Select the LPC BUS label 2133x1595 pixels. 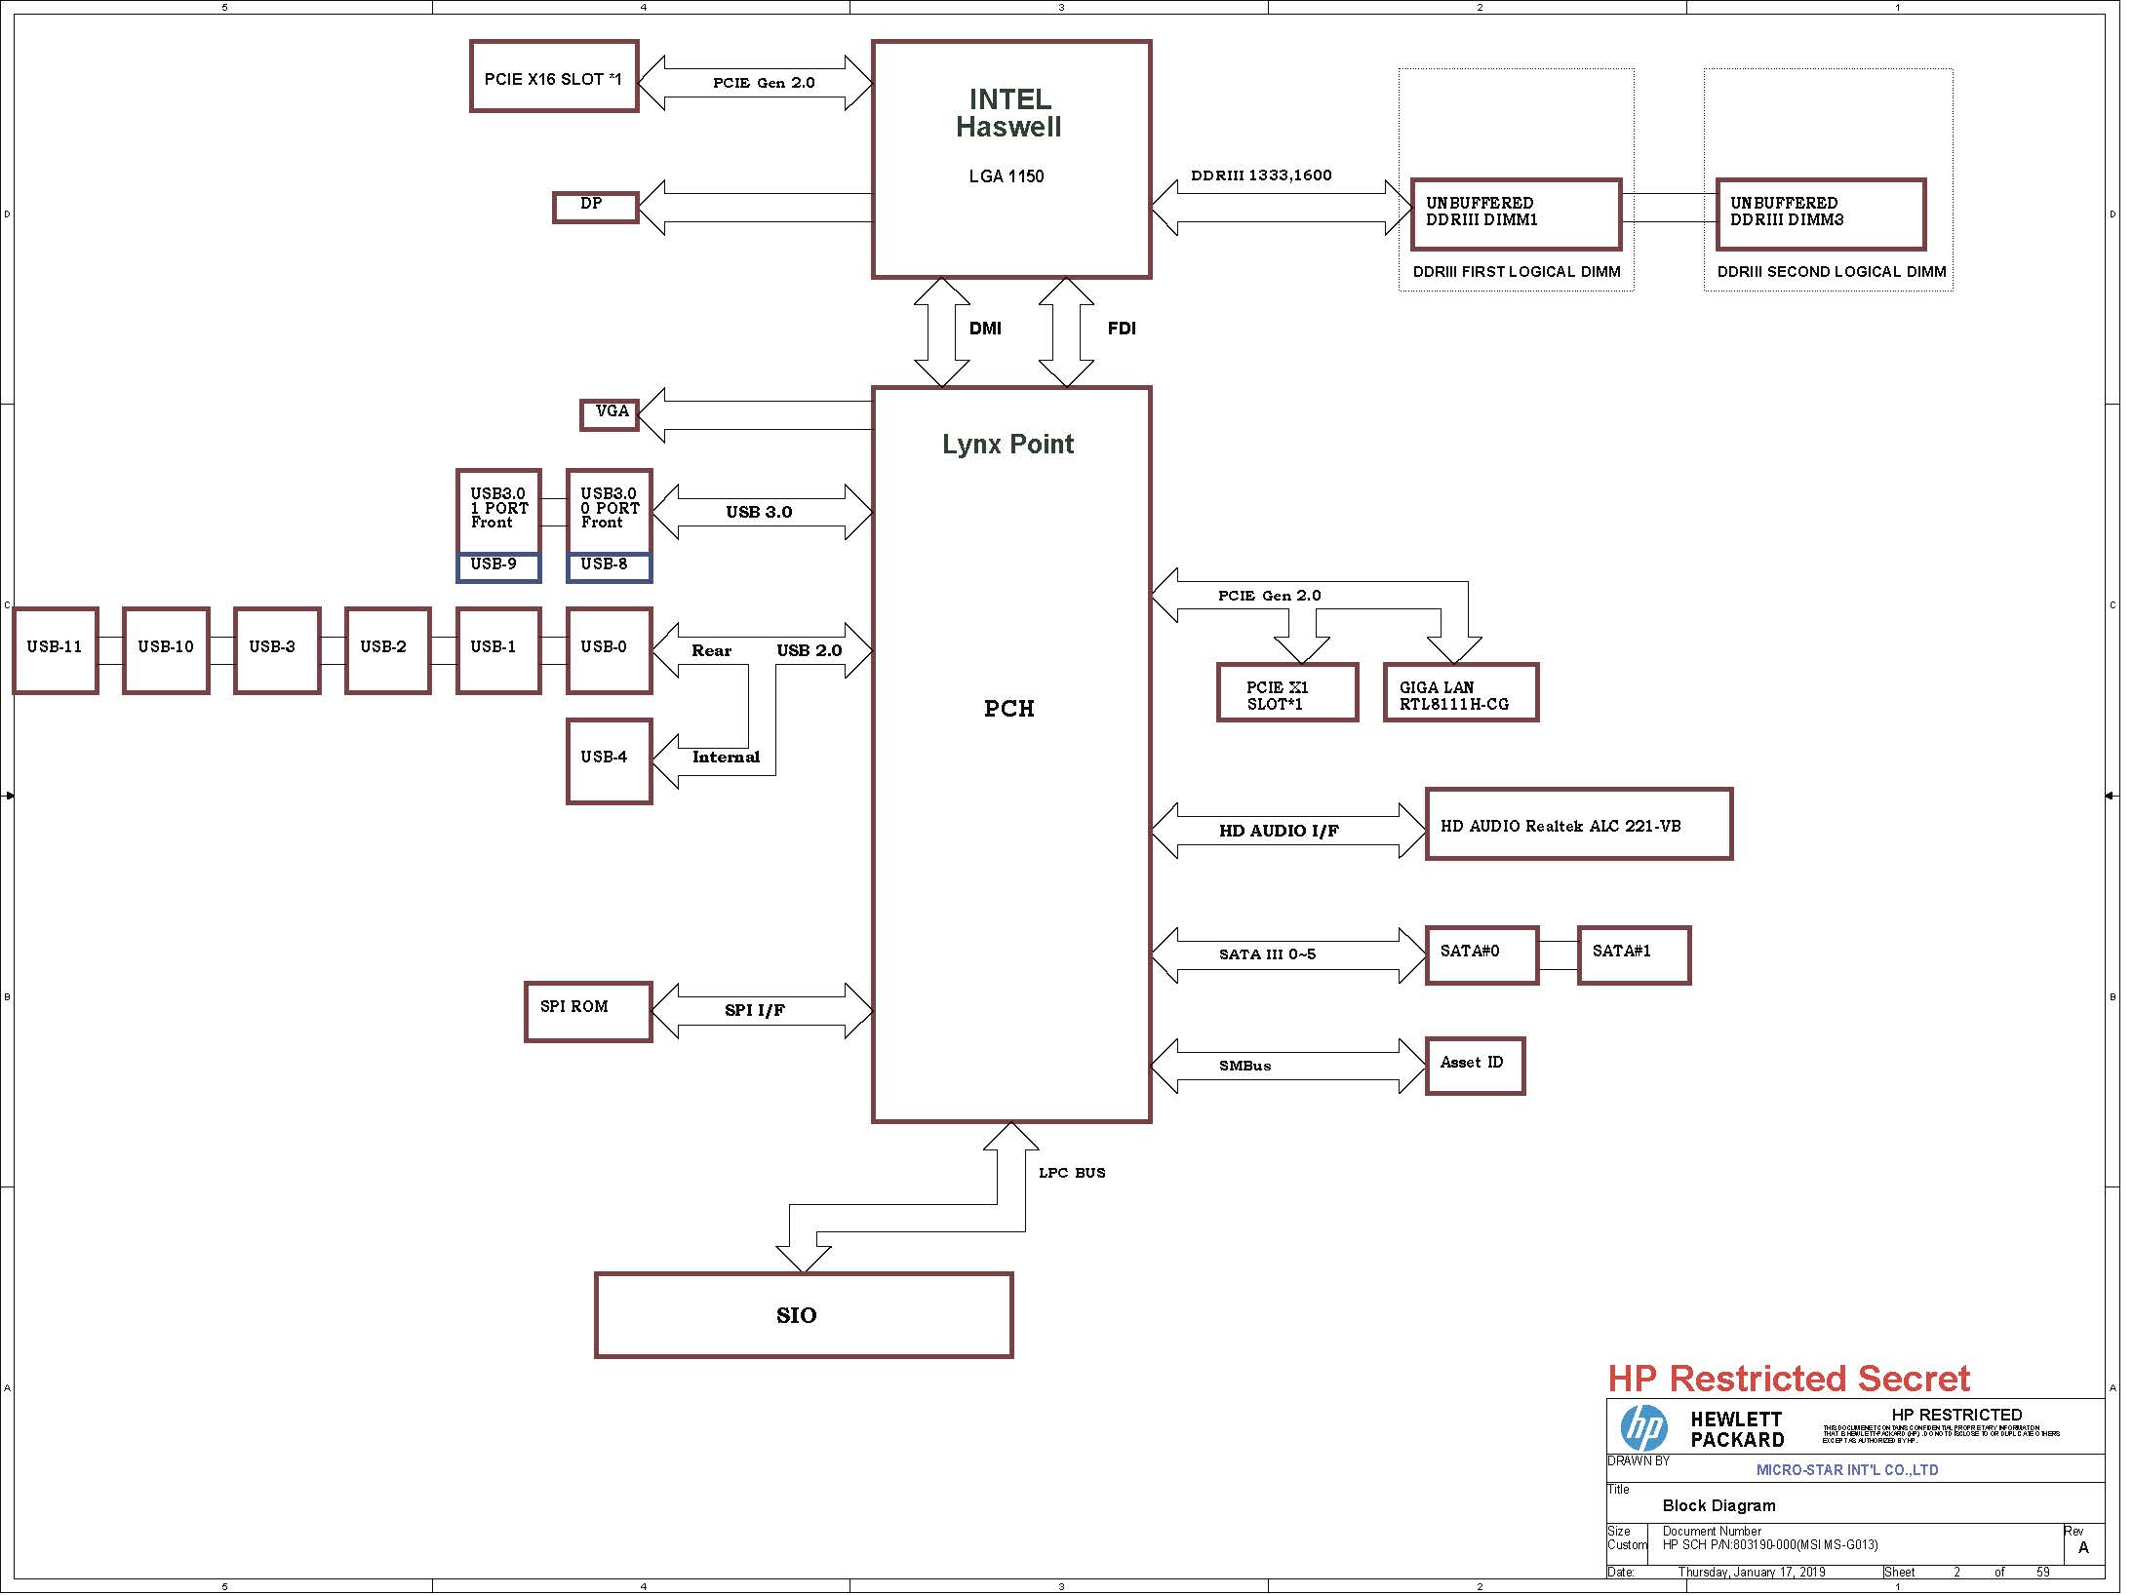pyautogui.click(x=1072, y=1173)
